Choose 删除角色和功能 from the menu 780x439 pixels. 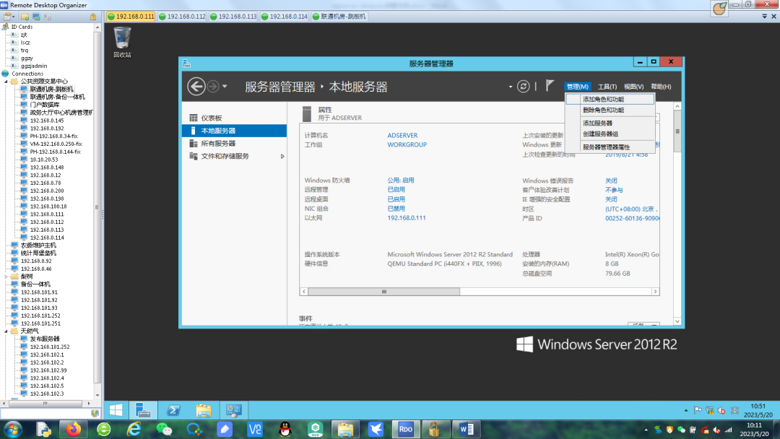[x=610, y=110]
